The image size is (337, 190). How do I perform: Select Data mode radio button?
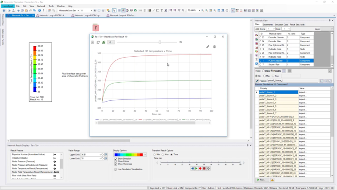coord(263,71)
